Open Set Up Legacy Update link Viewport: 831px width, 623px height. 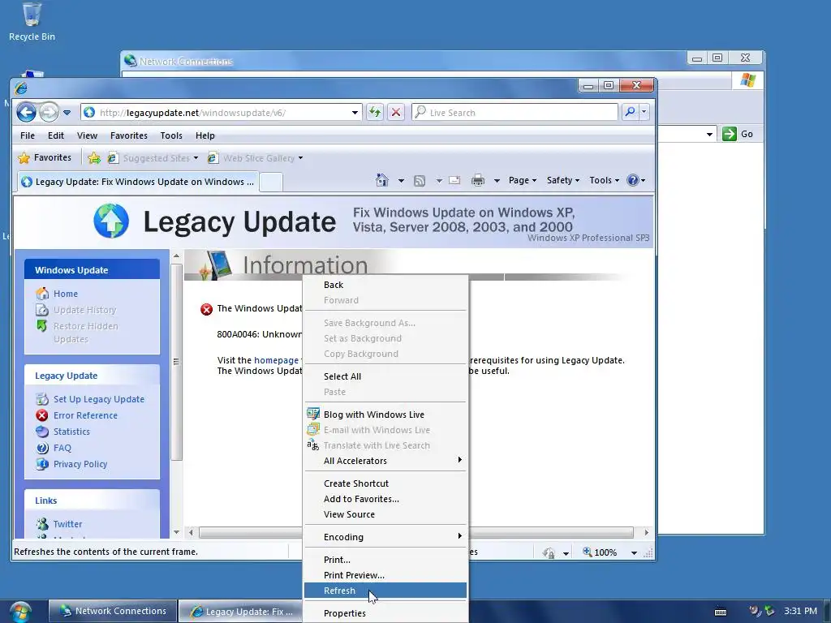pos(98,399)
